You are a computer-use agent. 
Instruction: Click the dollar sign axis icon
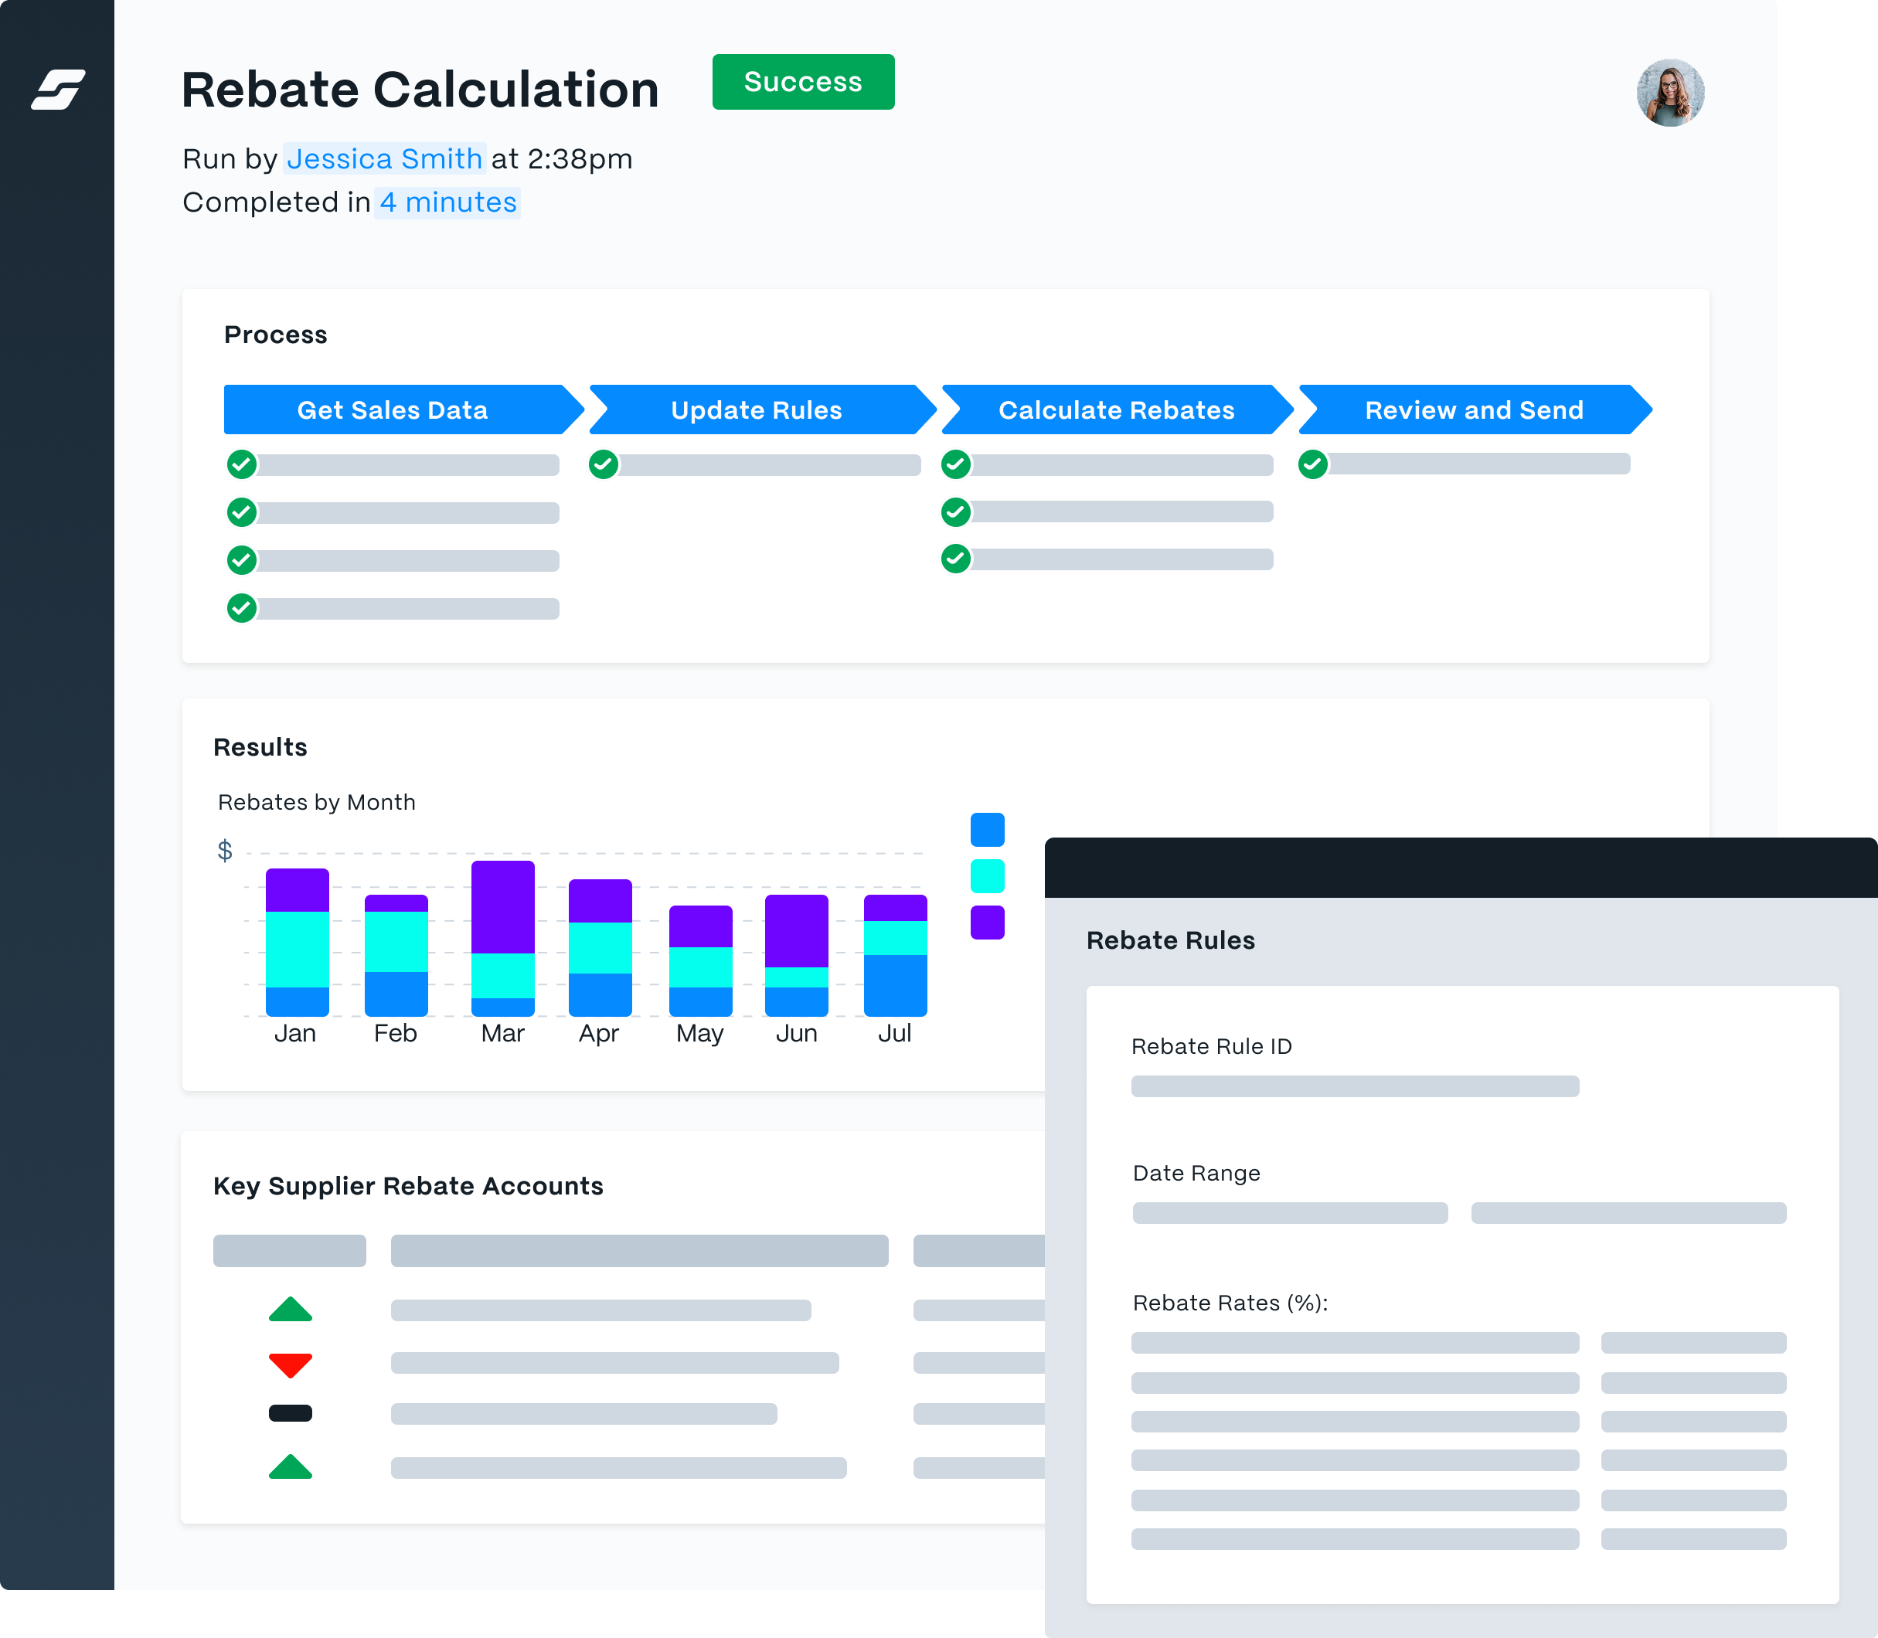[x=225, y=851]
